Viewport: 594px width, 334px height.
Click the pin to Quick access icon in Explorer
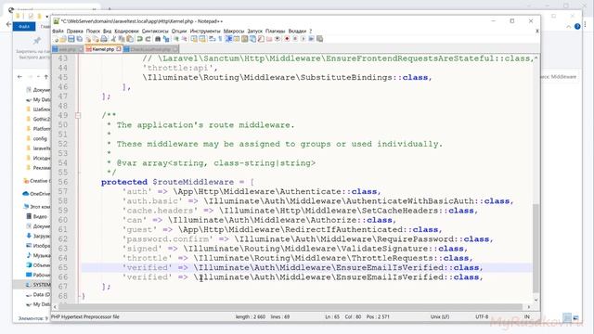pyautogui.click(x=37, y=41)
